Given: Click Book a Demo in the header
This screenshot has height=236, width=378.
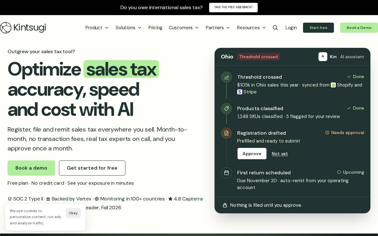Looking at the screenshot, I should (x=359, y=28).
